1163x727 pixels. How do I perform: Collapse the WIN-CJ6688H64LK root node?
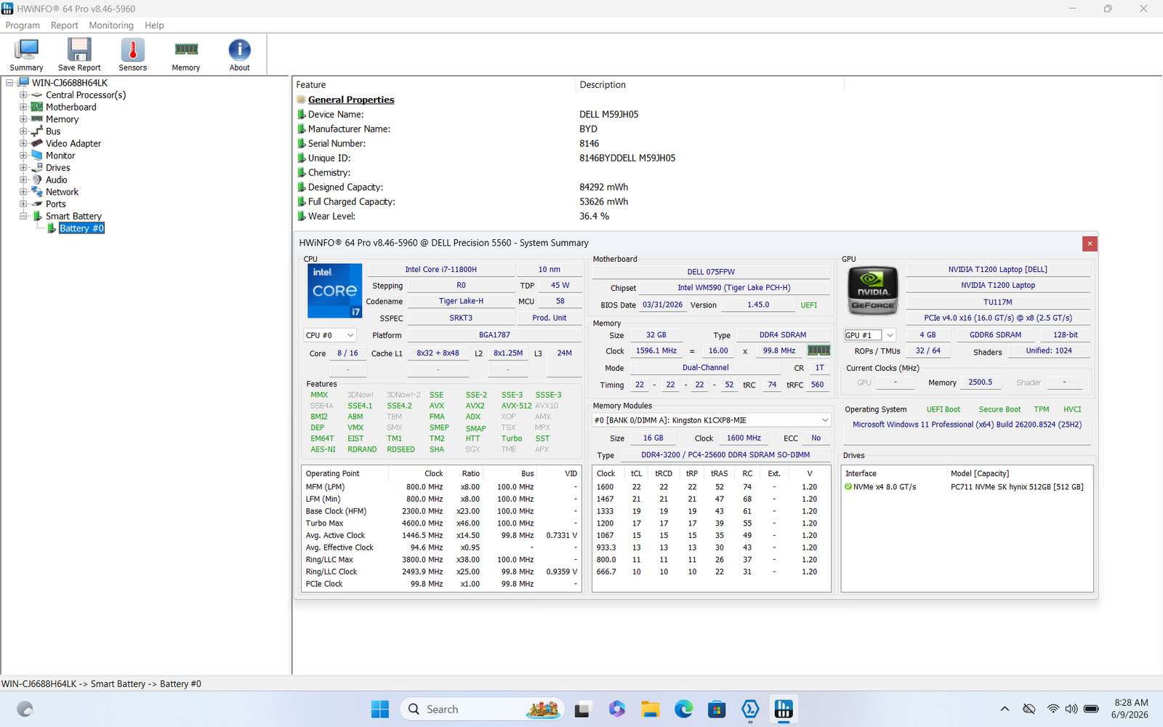[9, 83]
